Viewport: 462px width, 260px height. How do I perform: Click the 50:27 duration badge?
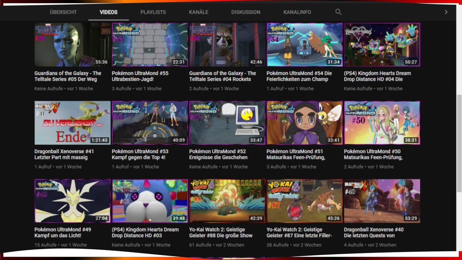(411, 62)
